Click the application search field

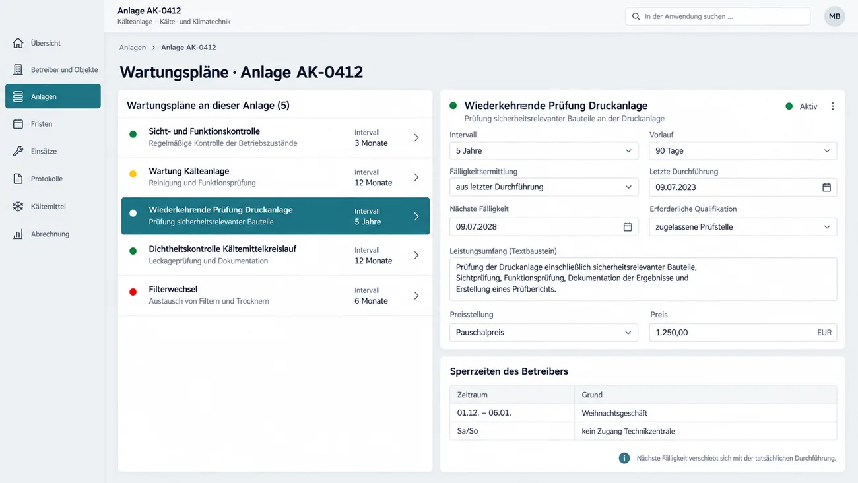click(x=717, y=16)
